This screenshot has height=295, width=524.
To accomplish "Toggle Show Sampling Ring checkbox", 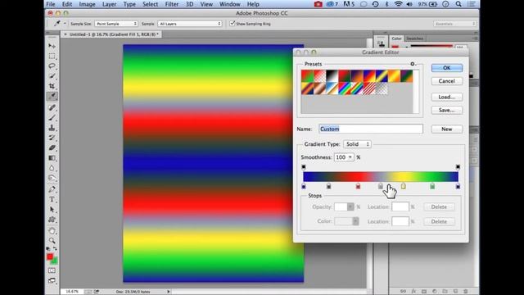I will (233, 24).
